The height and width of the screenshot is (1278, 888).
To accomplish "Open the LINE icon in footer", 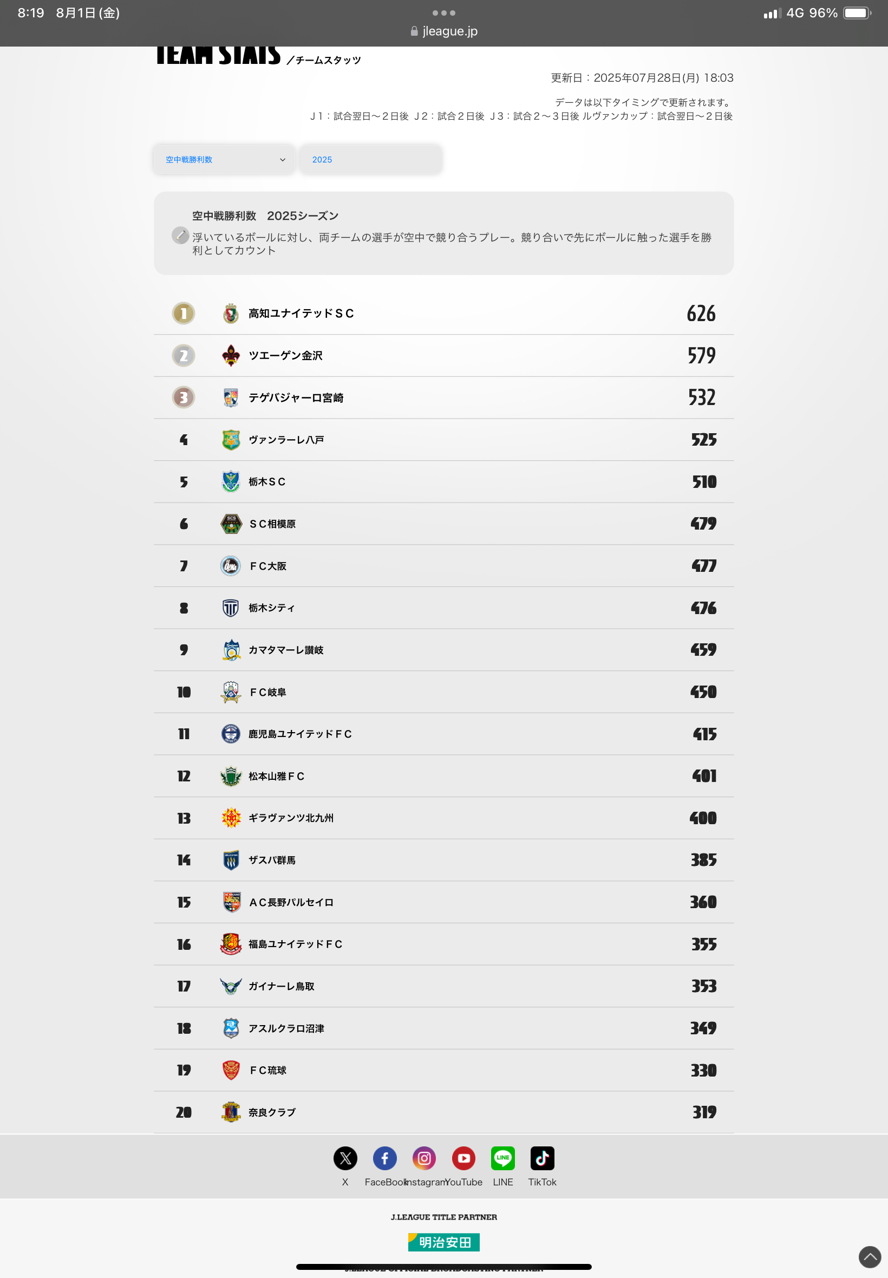I will click(503, 1158).
